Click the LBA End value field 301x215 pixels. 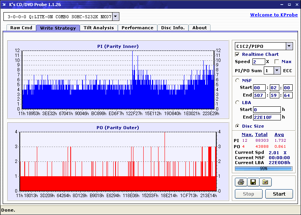pyautogui.click(x=267, y=117)
